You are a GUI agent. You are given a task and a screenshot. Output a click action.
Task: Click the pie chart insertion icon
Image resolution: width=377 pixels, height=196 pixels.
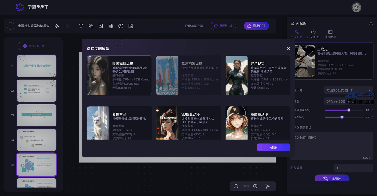point(121,26)
